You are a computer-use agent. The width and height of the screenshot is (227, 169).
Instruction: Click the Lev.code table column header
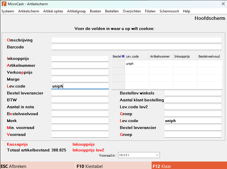pos(137,56)
